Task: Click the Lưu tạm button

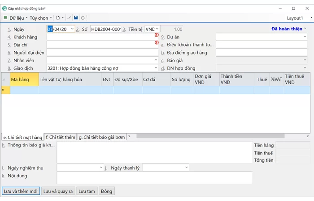Action: (x=87, y=191)
